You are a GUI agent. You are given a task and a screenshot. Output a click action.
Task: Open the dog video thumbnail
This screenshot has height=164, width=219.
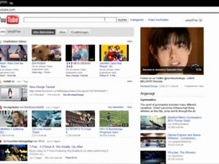pyautogui.click(x=46, y=53)
